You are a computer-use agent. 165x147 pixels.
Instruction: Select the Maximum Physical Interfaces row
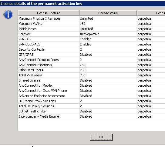pos(92,18)
